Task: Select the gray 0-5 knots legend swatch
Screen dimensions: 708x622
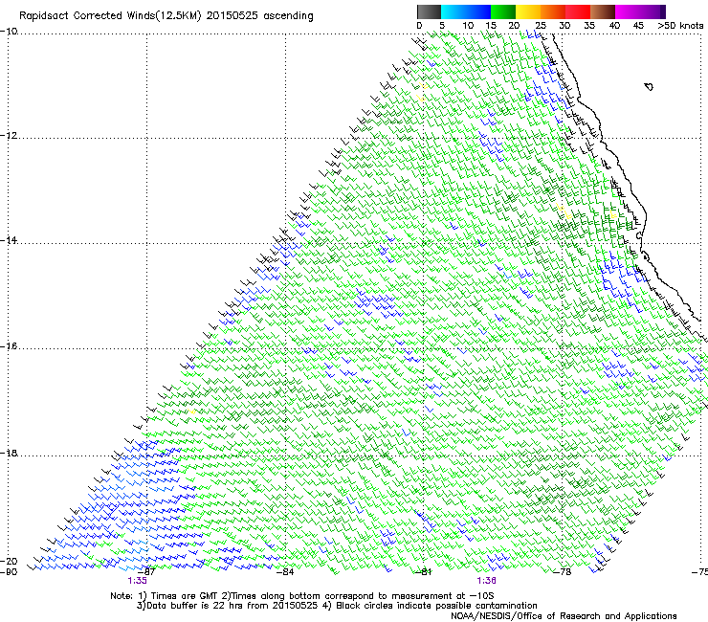Action: pyautogui.click(x=429, y=11)
